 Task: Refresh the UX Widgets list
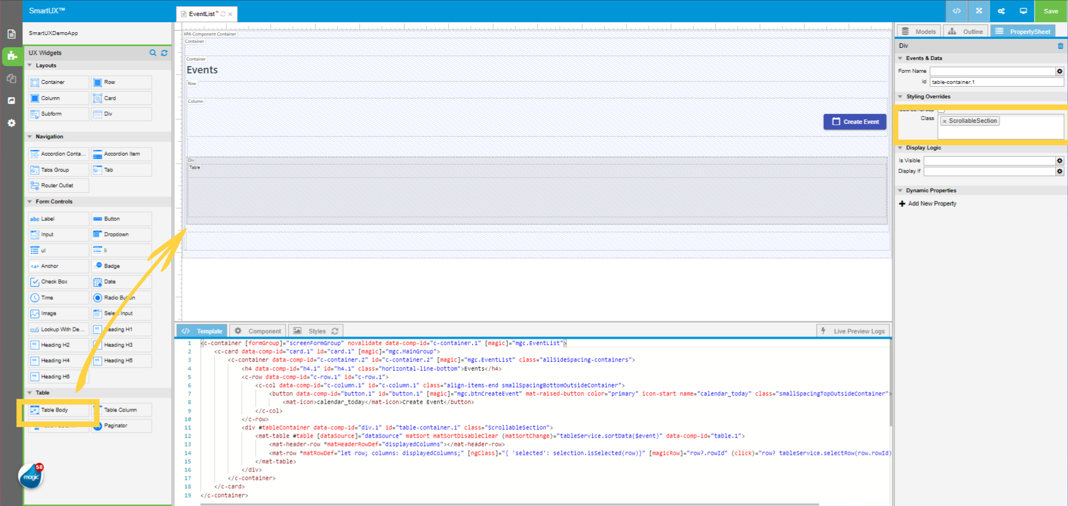tap(164, 53)
